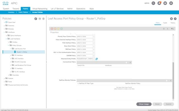This screenshot has height=111, width=179.
Task: Click the Switch IDs column header
Action: tap(81, 66)
